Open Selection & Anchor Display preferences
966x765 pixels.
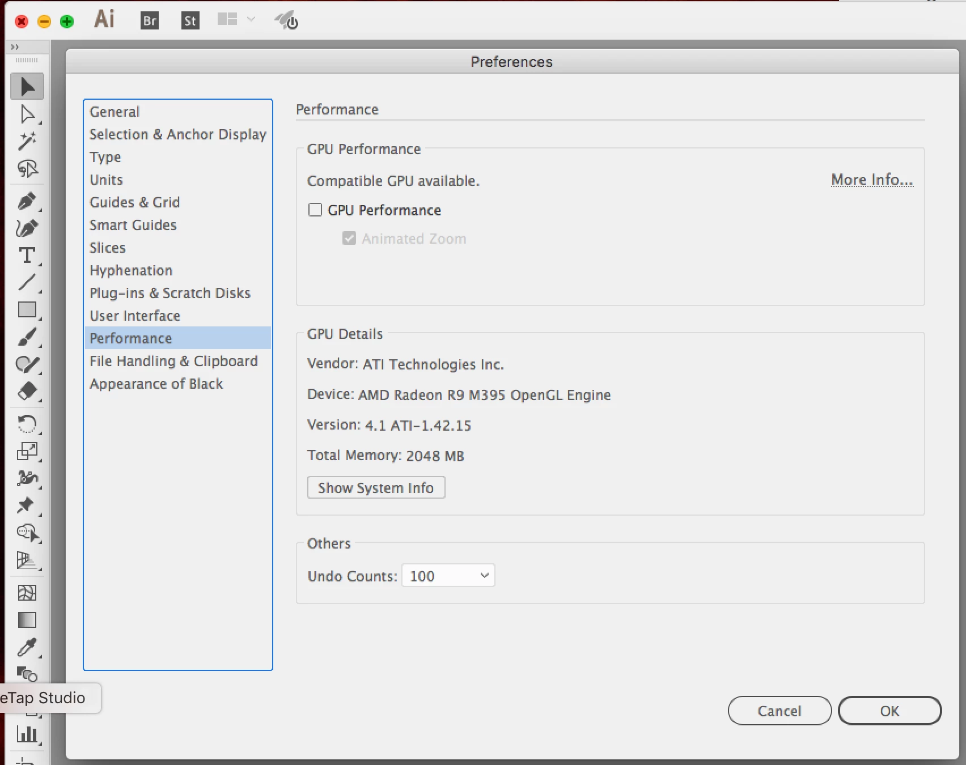click(x=178, y=134)
